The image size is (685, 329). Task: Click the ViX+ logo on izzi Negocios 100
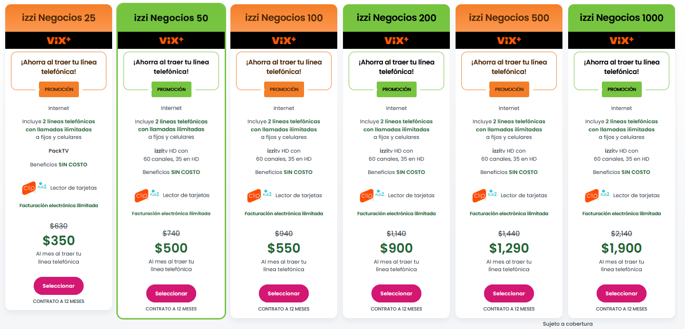284,40
